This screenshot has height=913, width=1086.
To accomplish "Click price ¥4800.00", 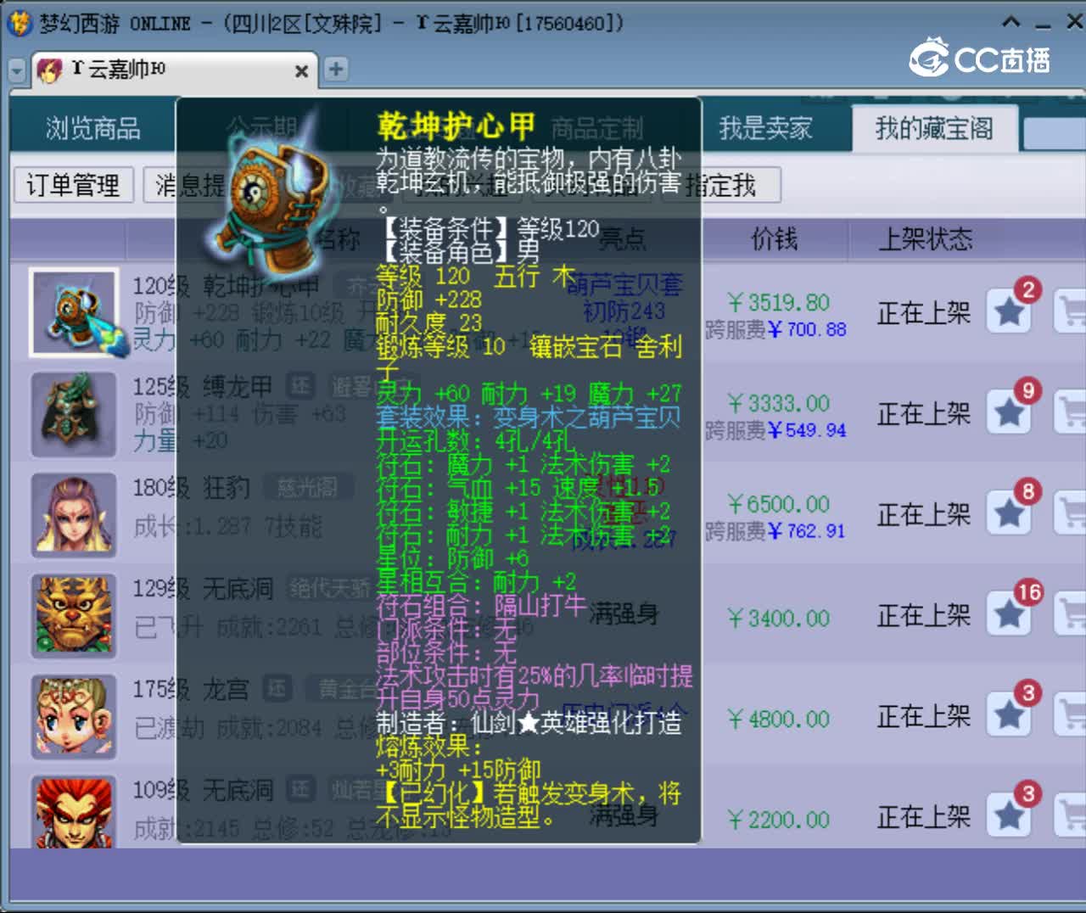I will tap(779, 720).
